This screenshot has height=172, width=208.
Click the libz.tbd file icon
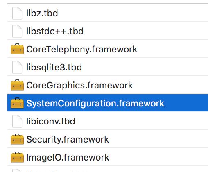[x=17, y=13]
